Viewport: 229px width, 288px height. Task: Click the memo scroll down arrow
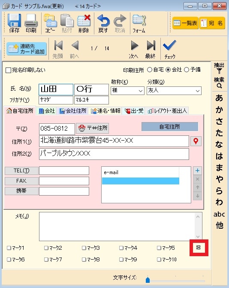tap(198, 237)
